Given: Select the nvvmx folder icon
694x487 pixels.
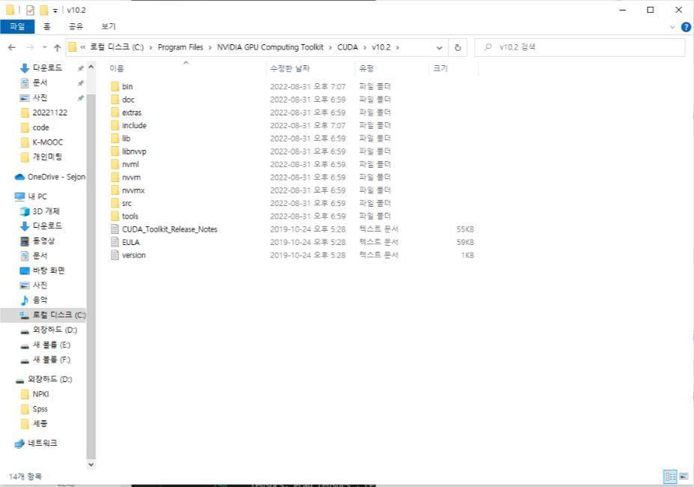Looking at the screenshot, I should click(115, 190).
